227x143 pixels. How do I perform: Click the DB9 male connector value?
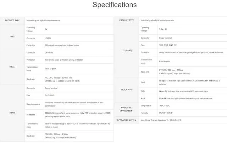(x=49, y=53)
